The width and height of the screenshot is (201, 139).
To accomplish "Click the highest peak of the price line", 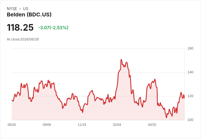I will (x=121, y=59).
